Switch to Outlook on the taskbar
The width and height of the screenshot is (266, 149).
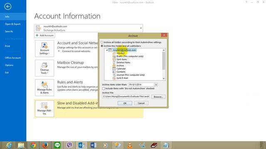[81, 145]
